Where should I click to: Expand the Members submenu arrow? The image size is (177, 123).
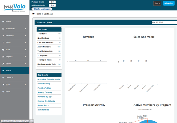point(25,36)
